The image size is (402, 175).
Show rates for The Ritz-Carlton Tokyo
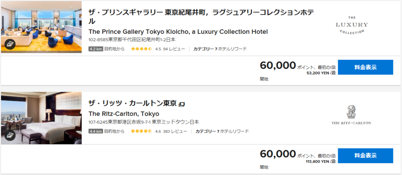[x=365, y=156]
